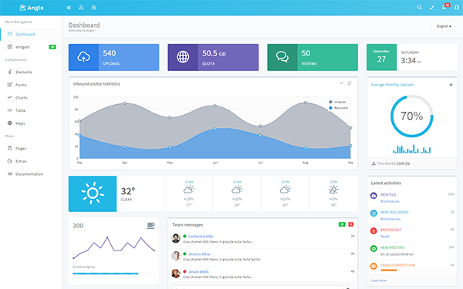Expand Charts in the sidebar

click(x=31, y=98)
